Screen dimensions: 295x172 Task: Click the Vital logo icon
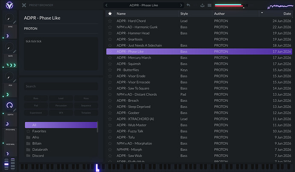pos(9,5)
